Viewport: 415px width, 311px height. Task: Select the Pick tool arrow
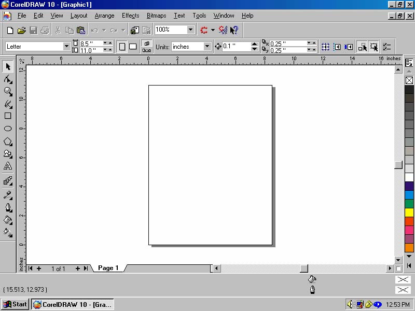click(8, 66)
